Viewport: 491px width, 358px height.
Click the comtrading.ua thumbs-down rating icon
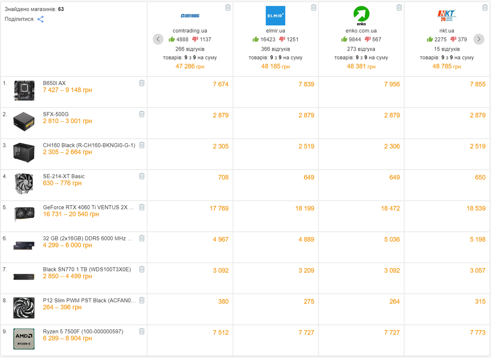click(195, 39)
